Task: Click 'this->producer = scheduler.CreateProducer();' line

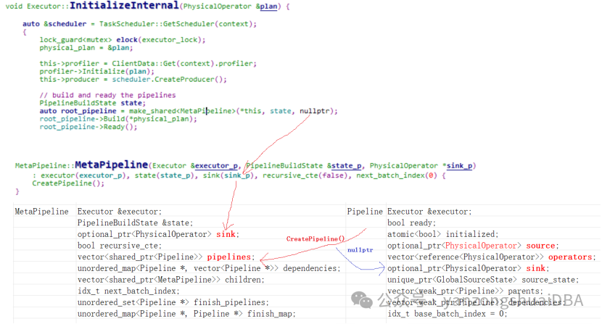Action: (x=133, y=80)
